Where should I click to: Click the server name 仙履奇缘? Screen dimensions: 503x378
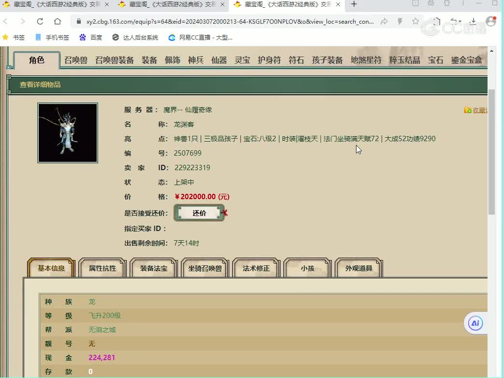click(199, 110)
